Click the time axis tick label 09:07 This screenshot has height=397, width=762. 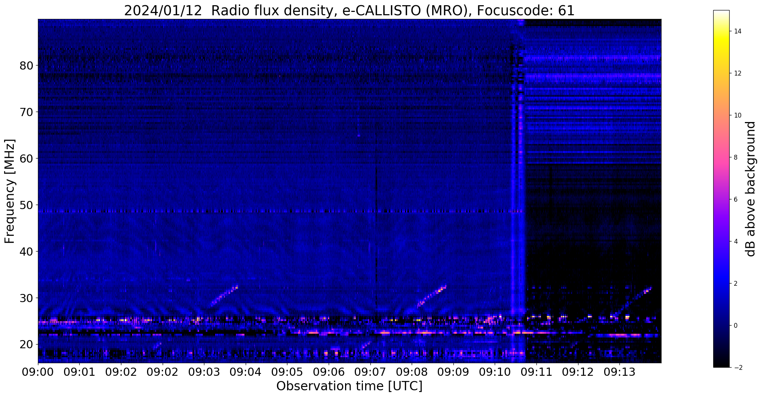(370, 372)
